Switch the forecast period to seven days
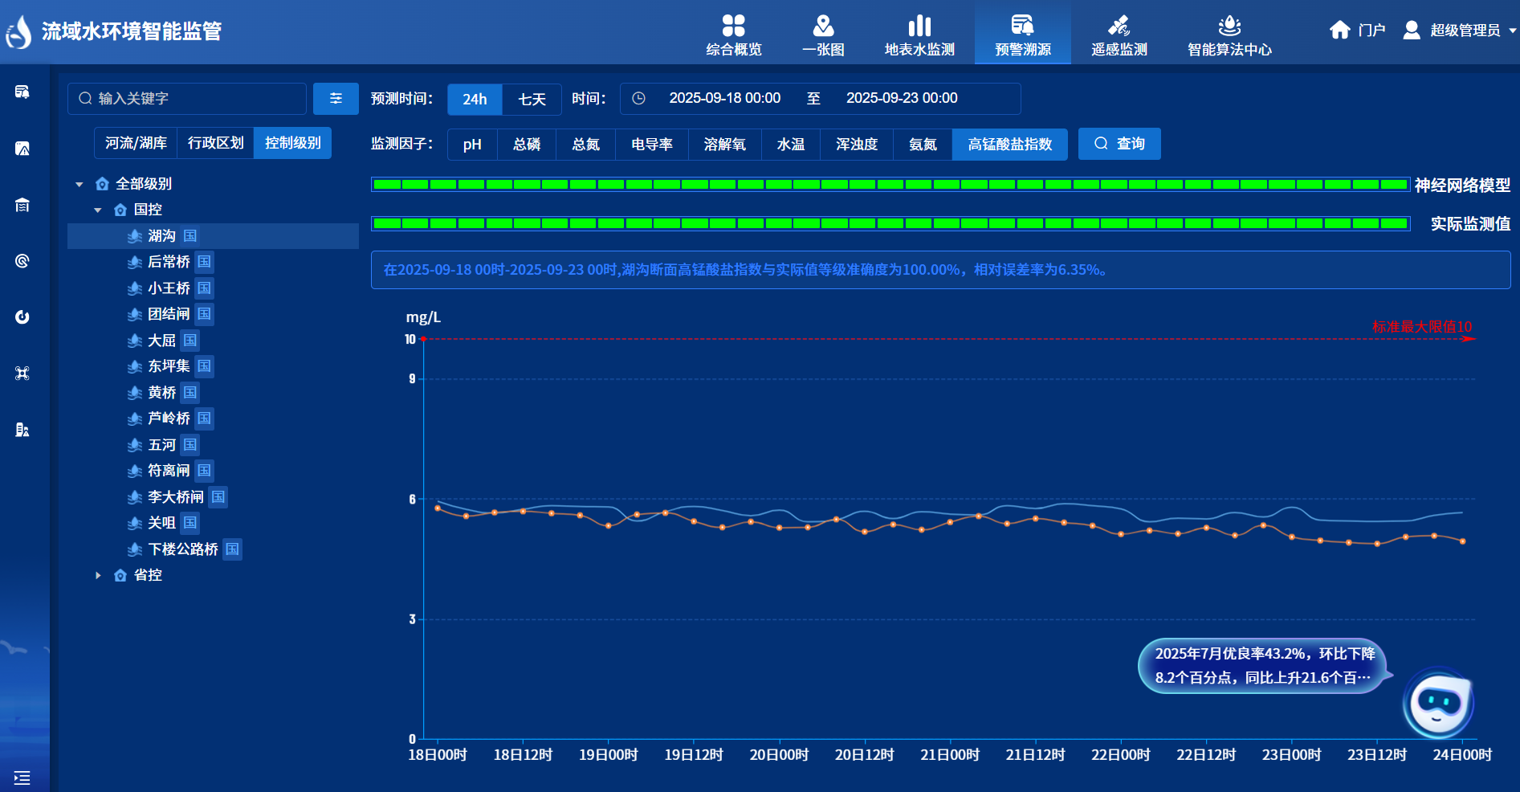 click(x=532, y=100)
